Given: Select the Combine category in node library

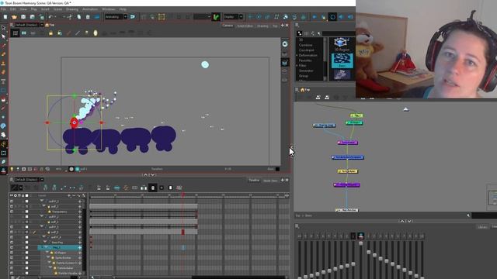Looking at the screenshot, I should 305,45.
